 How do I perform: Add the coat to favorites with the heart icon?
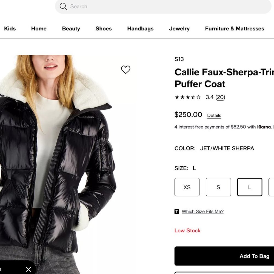pyautogui.click(x=126, y=70)
